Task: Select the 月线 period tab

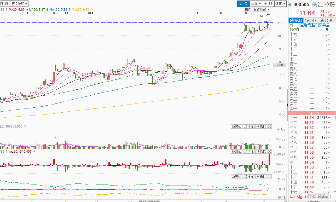Action: coord(4,4)
